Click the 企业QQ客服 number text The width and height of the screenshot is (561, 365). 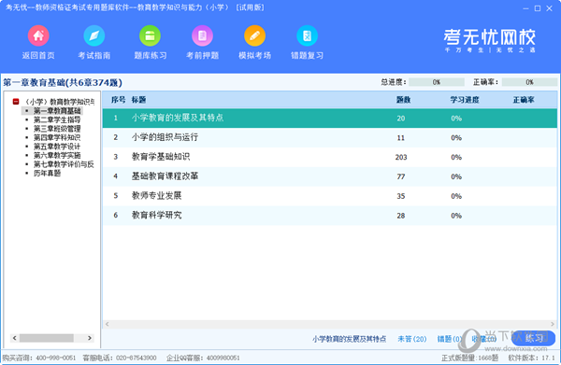[223, 358]
